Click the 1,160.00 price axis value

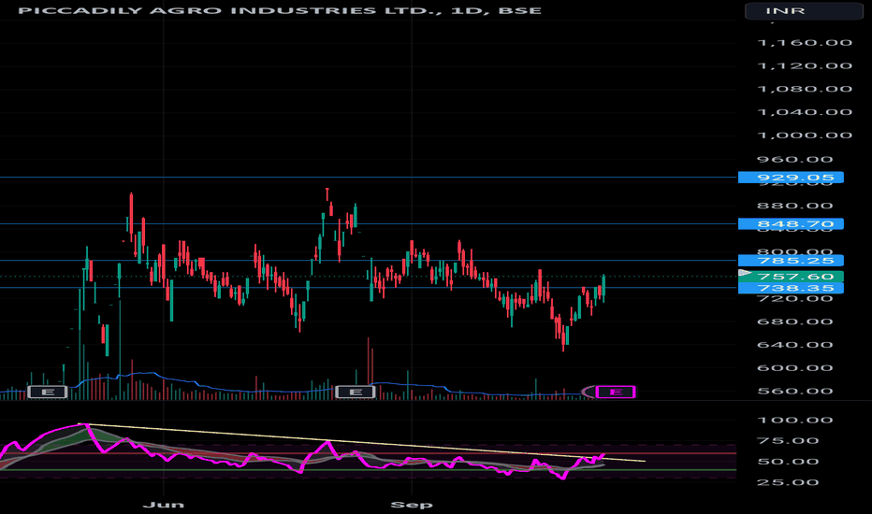click(x=805, y=43)
